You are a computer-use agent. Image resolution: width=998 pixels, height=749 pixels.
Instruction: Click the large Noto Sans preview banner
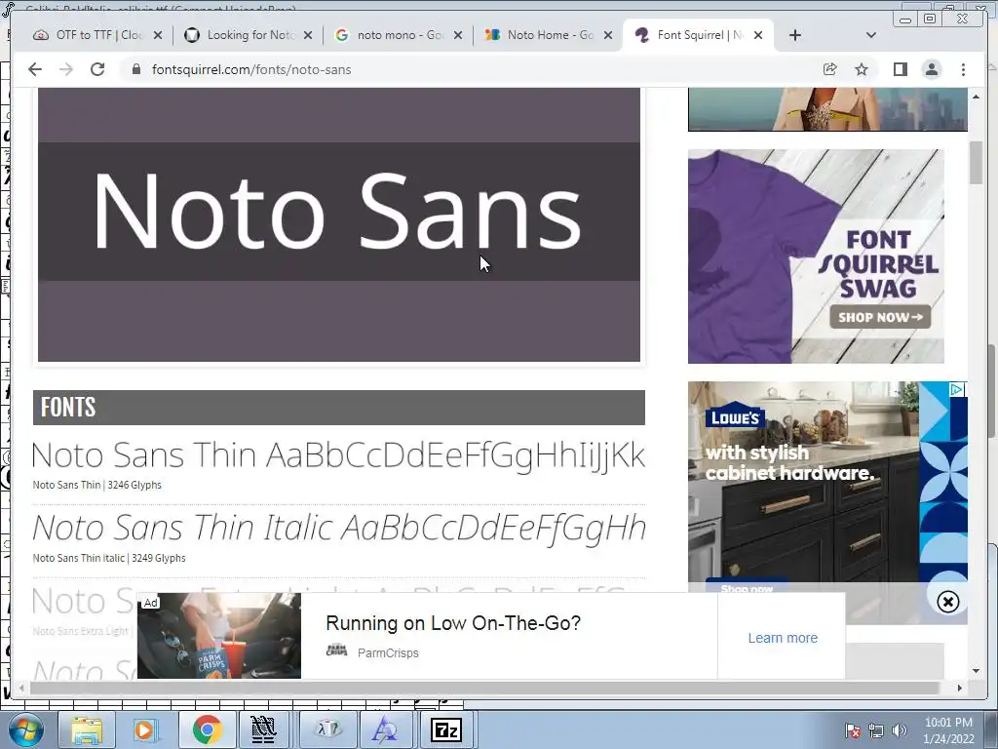(x=338, y=225)
